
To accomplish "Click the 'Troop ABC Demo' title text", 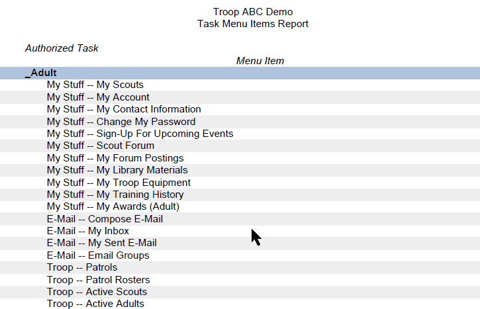I will [x=253, y=12].
